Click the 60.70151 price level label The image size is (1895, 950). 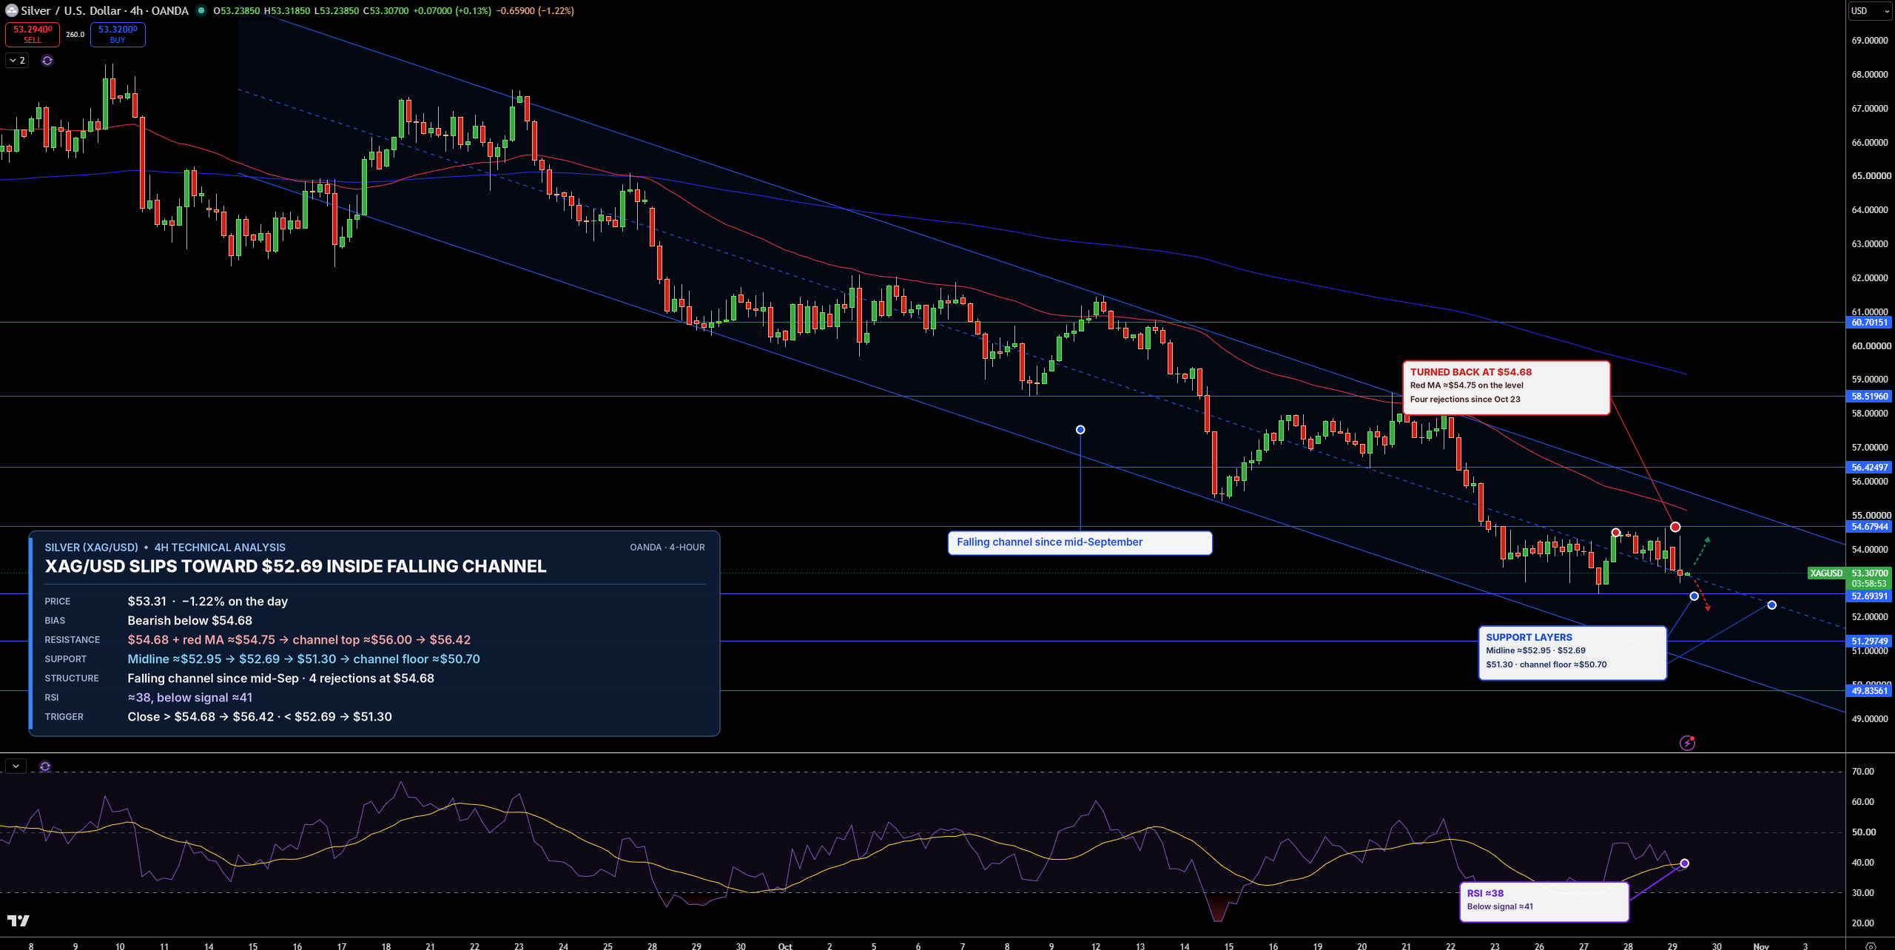tap(1869, 323)
